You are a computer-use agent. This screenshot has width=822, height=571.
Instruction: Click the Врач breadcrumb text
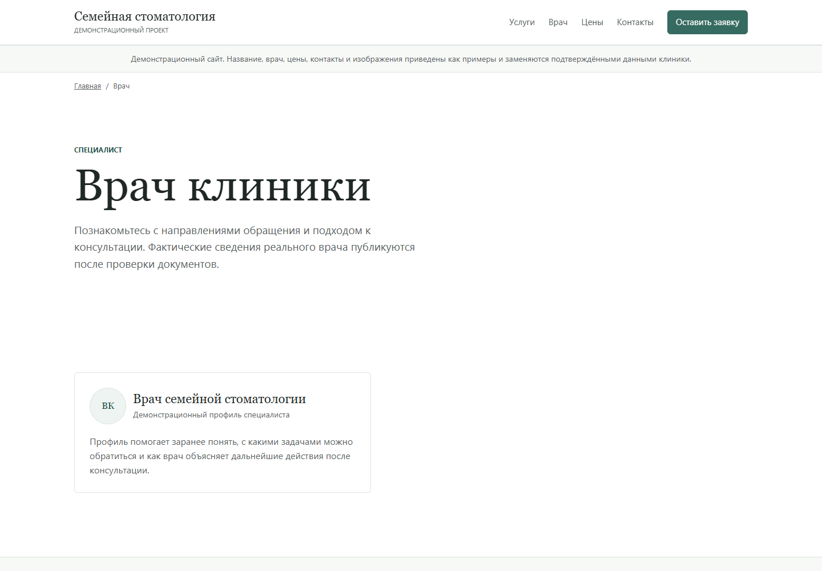[x=122, y=86]
